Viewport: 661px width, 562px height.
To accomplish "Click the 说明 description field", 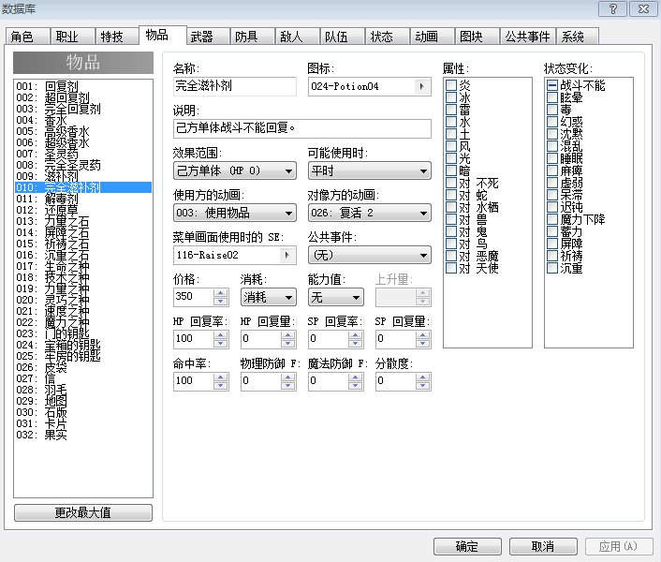I will point(302,128).
